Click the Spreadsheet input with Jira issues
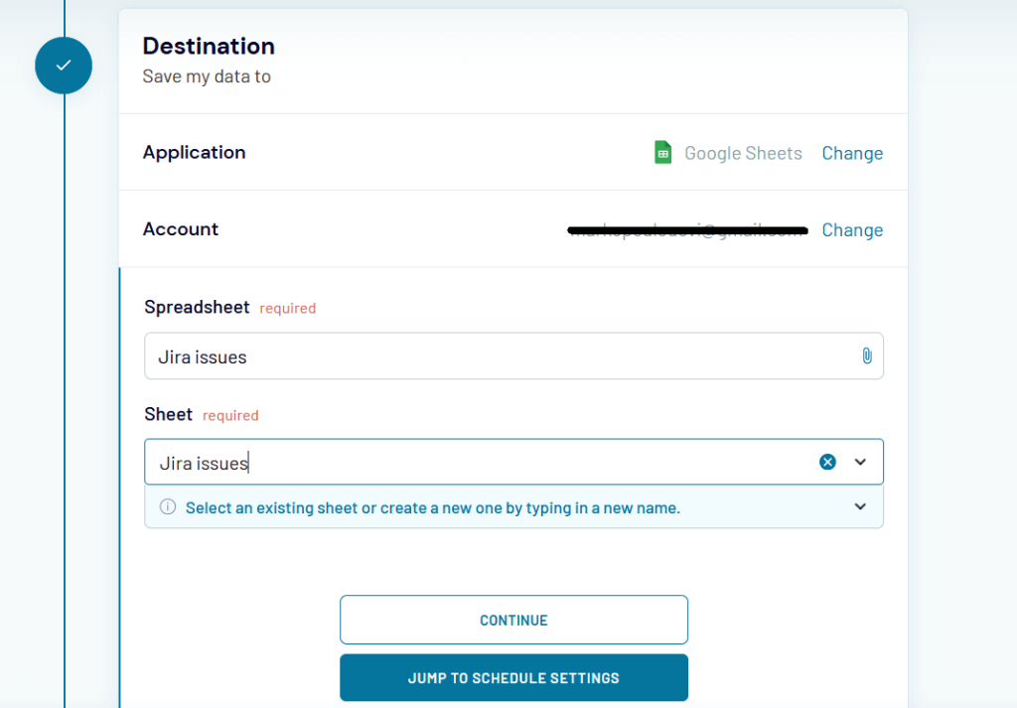This screenshot has width=1017, height=708. point(513,355)
